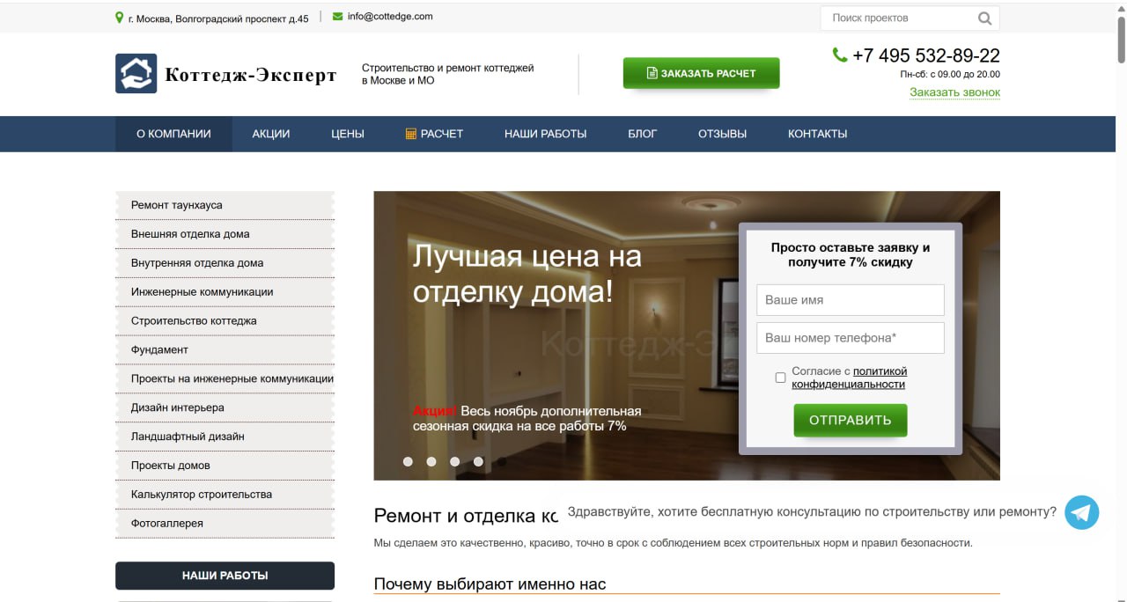
Task: Select the first slider dot
Action: click(408, 461)
